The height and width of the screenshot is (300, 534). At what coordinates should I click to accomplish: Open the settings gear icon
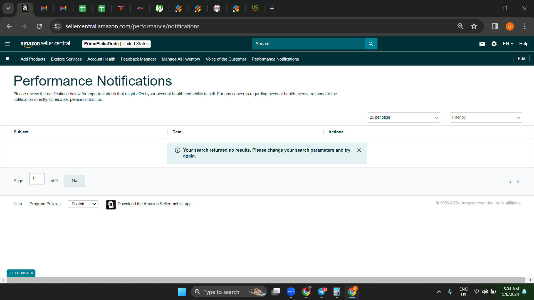494,44
